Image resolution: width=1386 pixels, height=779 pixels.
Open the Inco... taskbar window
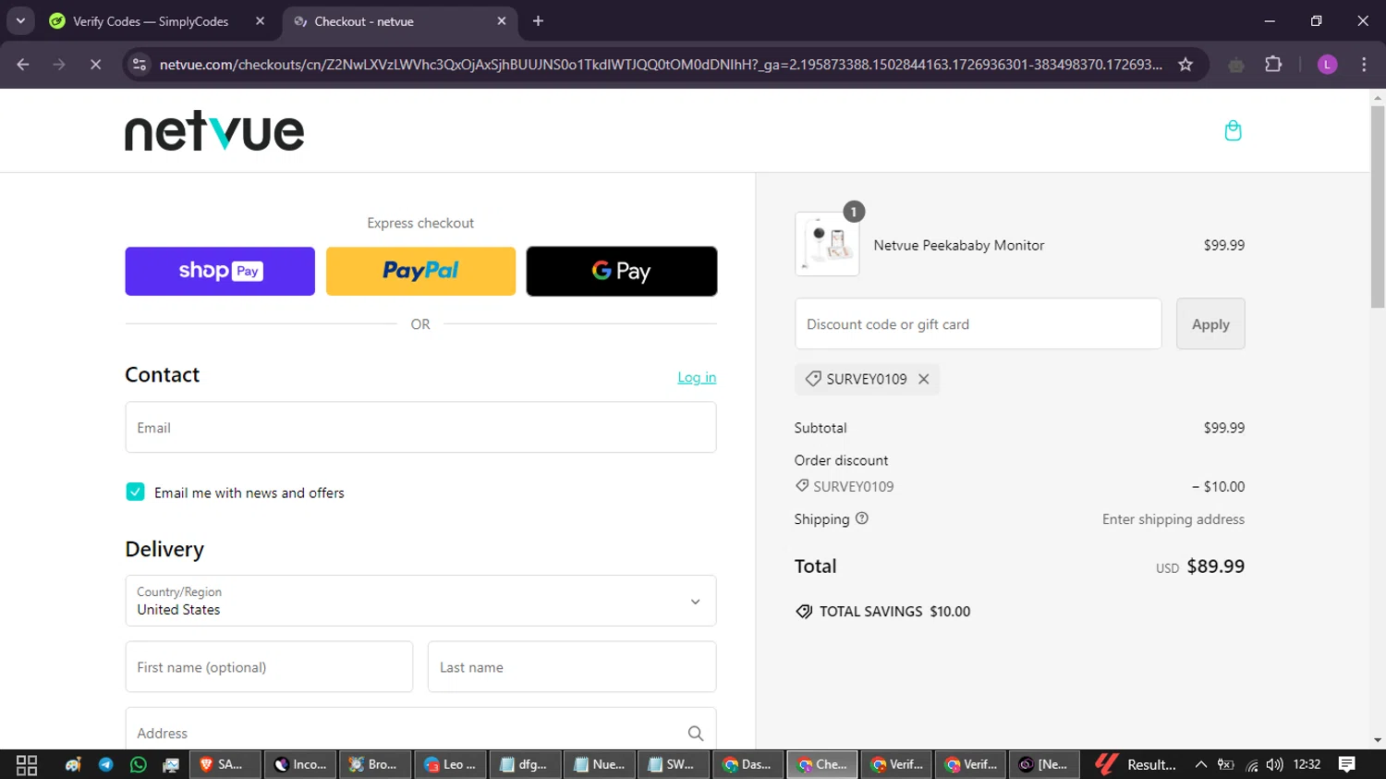pyautogui.click(x=300, y=764)
